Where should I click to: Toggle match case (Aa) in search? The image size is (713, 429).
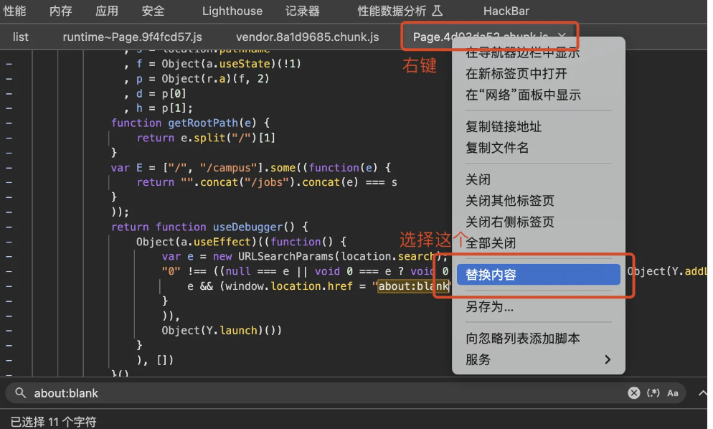673,393
